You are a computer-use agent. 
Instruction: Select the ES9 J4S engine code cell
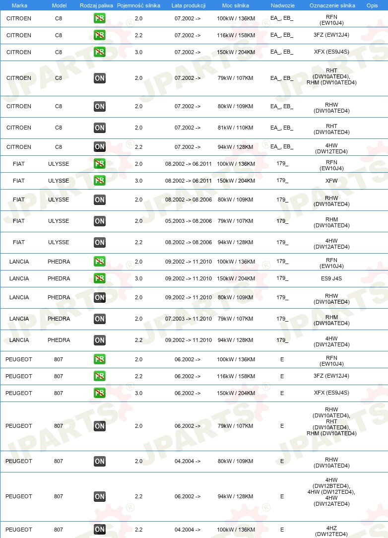pos(331,278)
